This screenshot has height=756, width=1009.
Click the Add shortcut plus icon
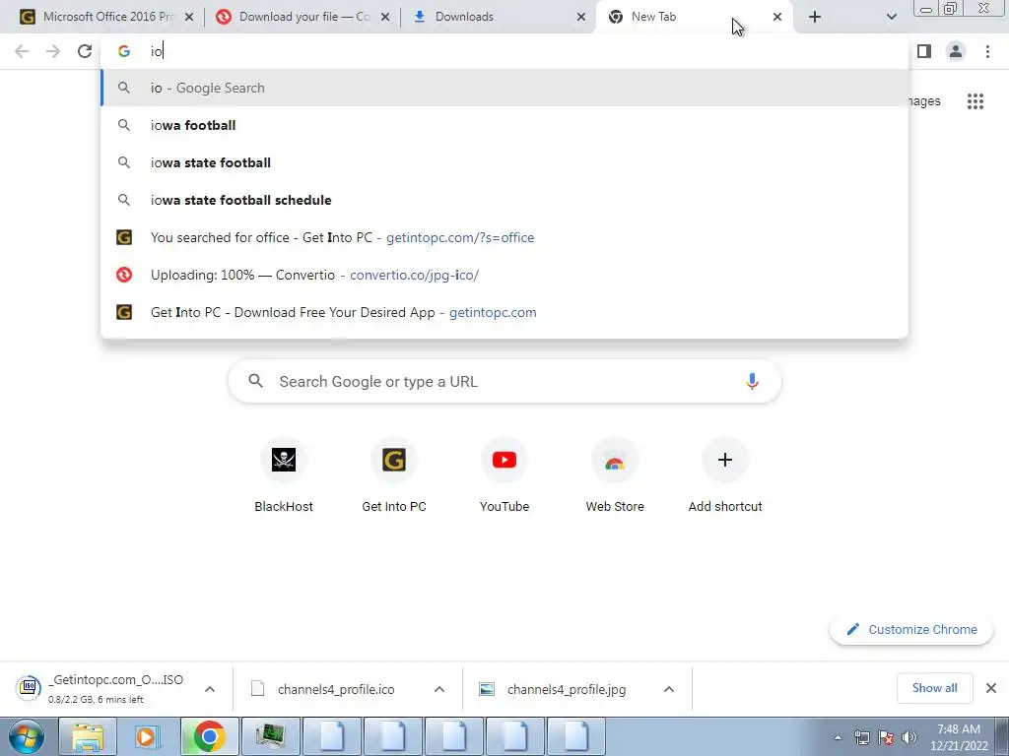(x=725, y=460)
